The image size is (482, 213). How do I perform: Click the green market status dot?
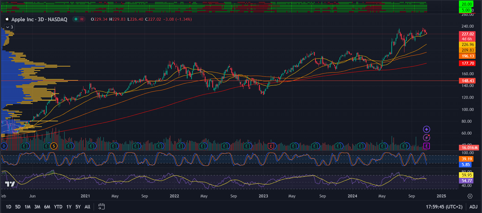coord(76,19)
